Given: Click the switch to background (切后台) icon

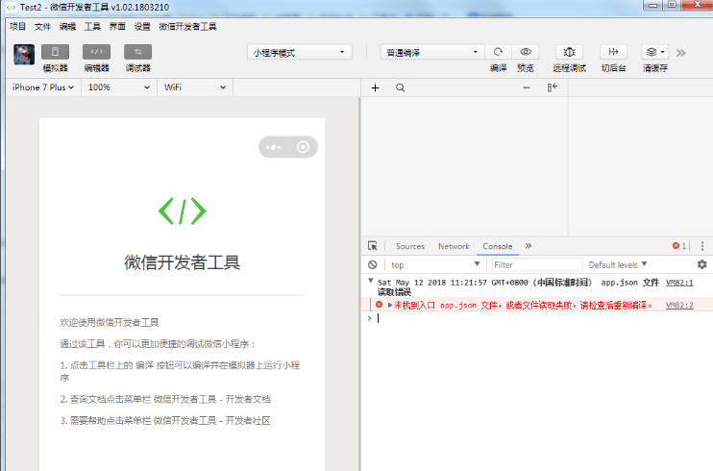Looking at the screenshot, I should [x=613, y=52].
